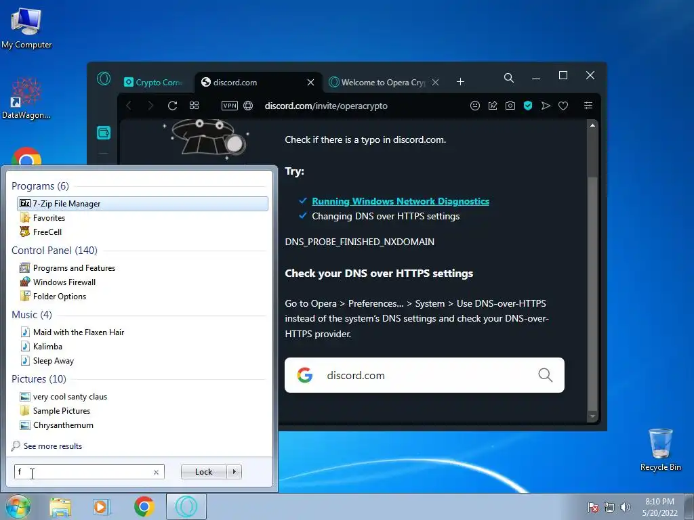Image resolution: width=694 pixels, height=520 pixels.
Task: Click the Programs (6) group header
Action: pos(40,186)
